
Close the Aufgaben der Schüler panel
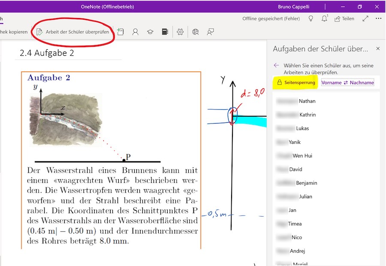pos(378,49)
